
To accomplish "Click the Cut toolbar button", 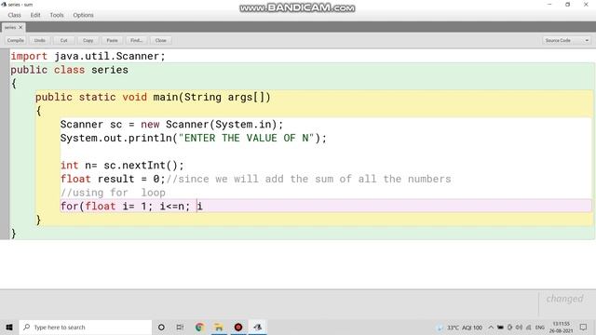I will click(63, 40).
